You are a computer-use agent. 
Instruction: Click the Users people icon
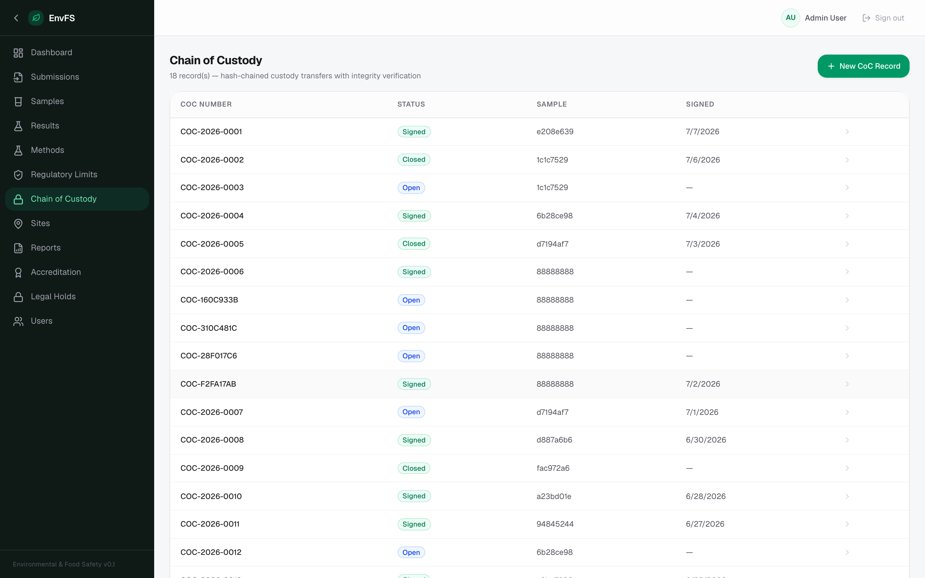coord(18,321)
